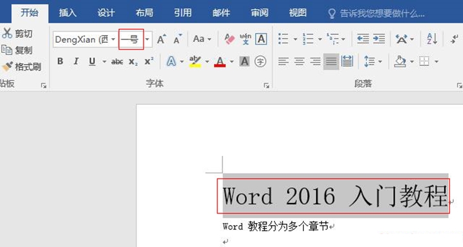Toggle bold formatting B

(x=60, y=61)
